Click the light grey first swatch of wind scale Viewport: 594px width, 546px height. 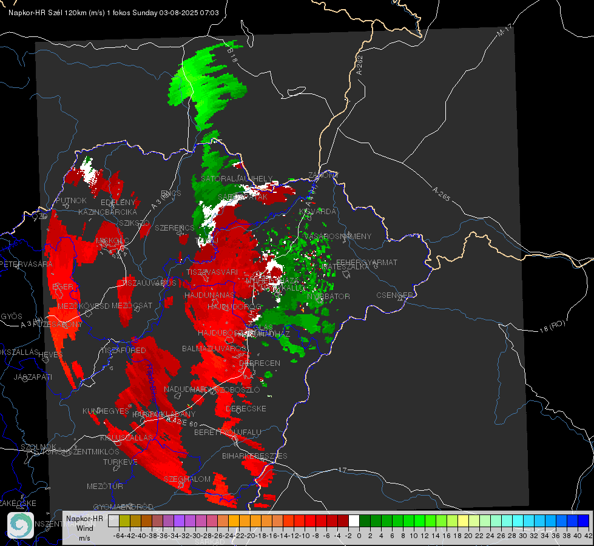113,521
